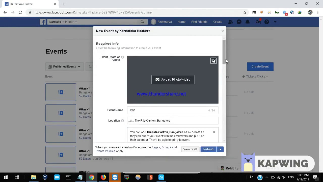Open Aishwarya profile link
Viewport: 323px width, 182px height.
(x=161, y=22)
